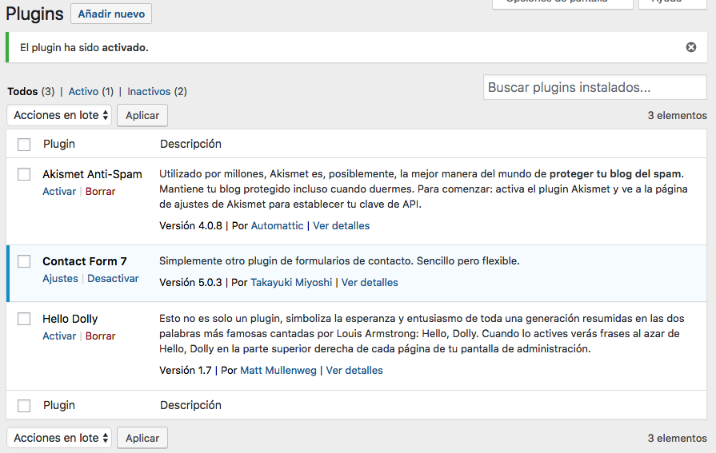Delete the Hello Dolly plugin via Borrar
The image size is (716, 453).
click(x=101, y=336)
